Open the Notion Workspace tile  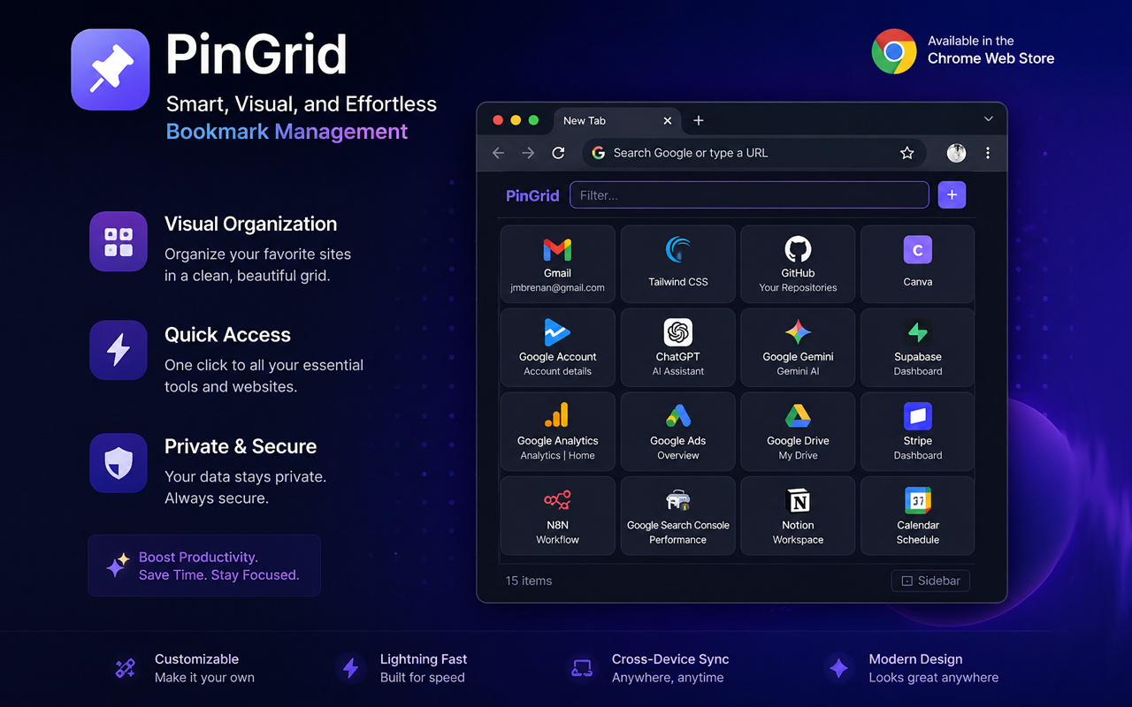click(x=798, y=516)
